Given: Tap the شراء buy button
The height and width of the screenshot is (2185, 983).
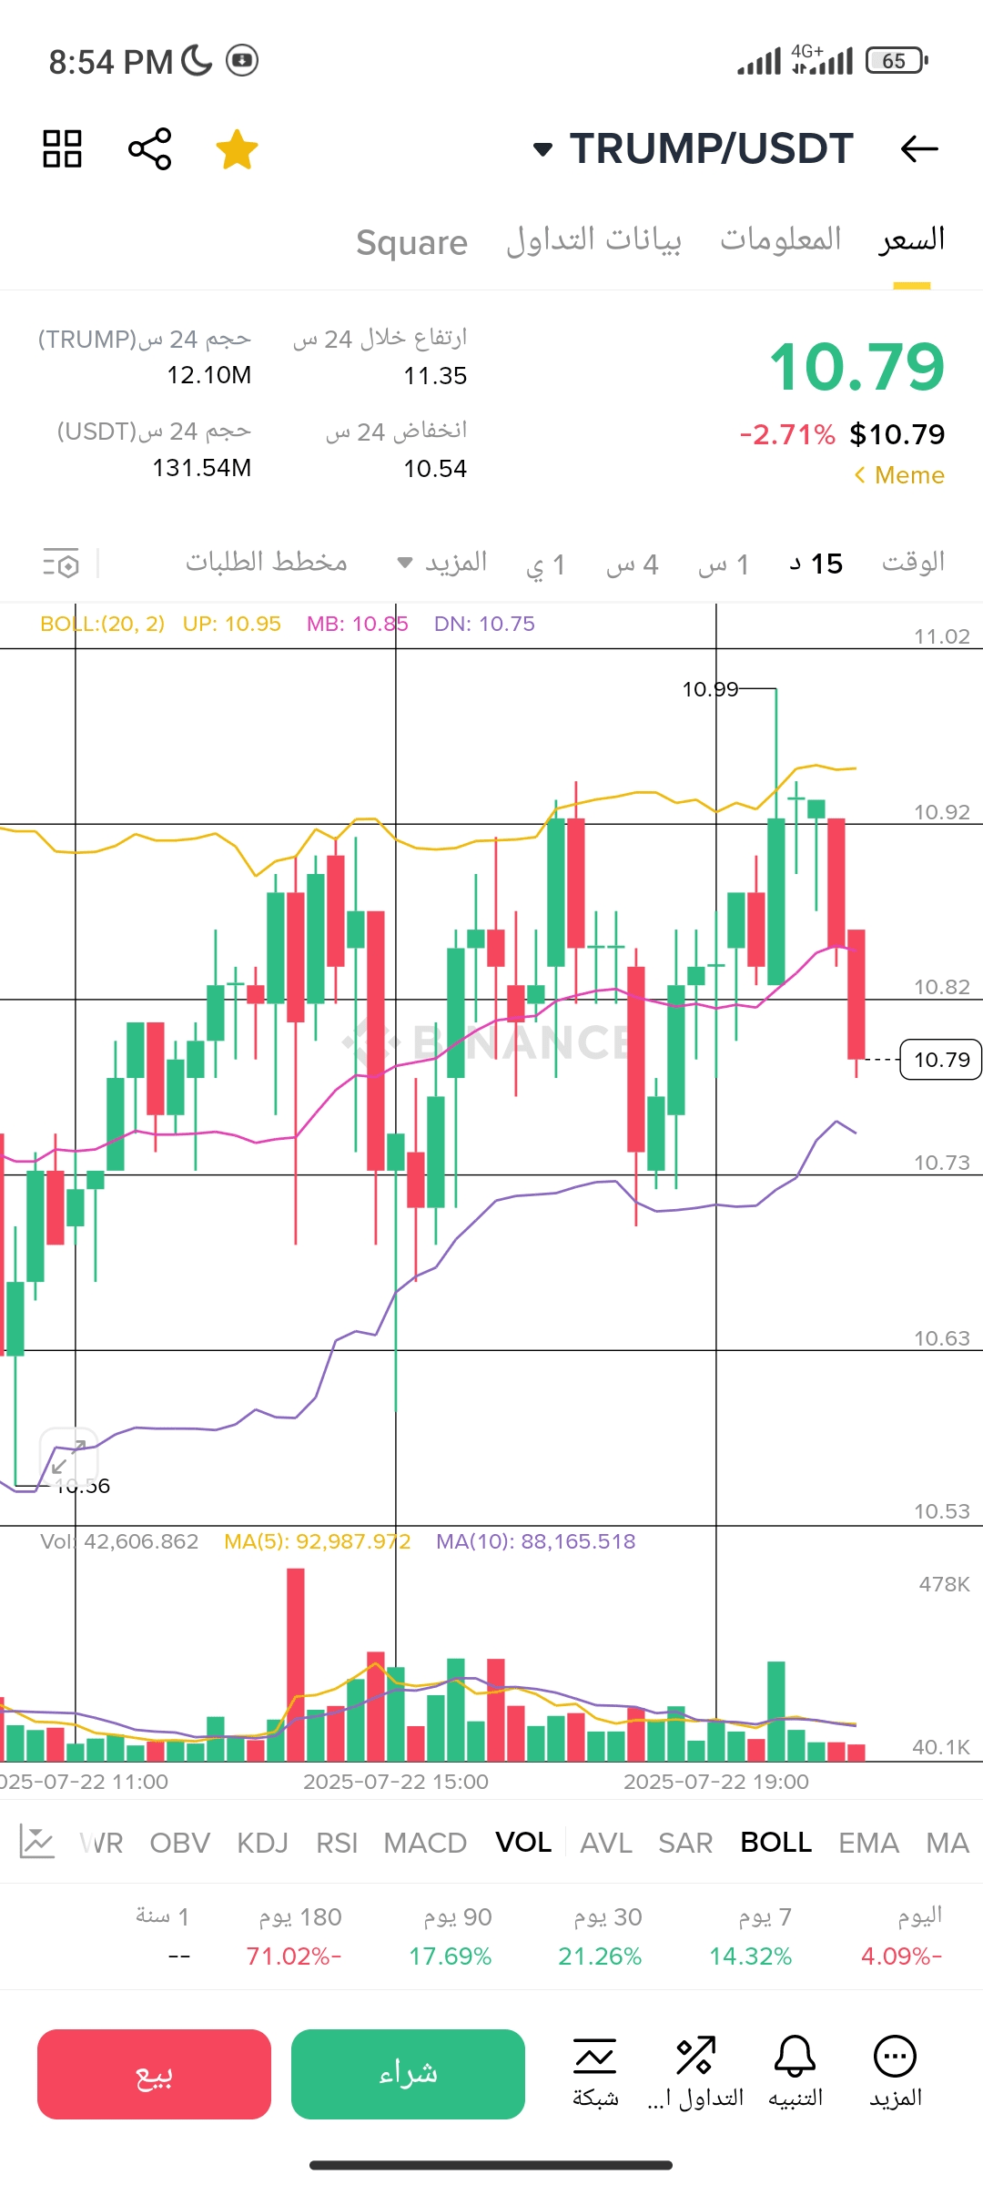Looking at the screenshot, I should [x=408, y=2074].
